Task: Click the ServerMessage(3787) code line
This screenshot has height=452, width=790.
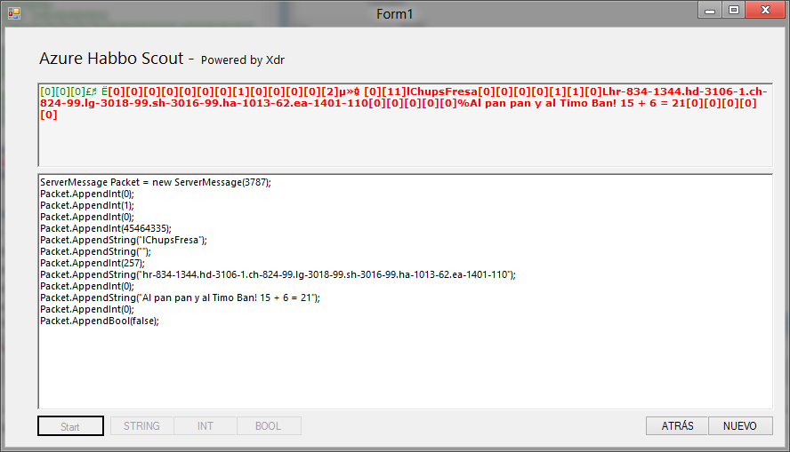Action: [x=156, y=182]
